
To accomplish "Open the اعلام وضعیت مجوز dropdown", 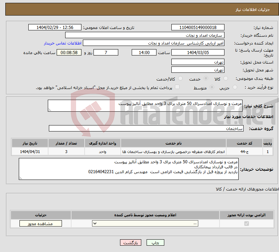I will [x=145, y=223].
